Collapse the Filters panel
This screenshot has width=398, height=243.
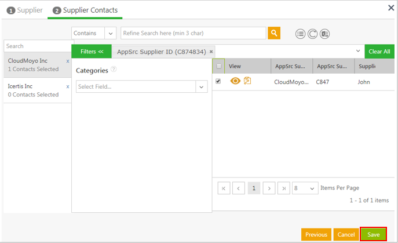[92, 52]
